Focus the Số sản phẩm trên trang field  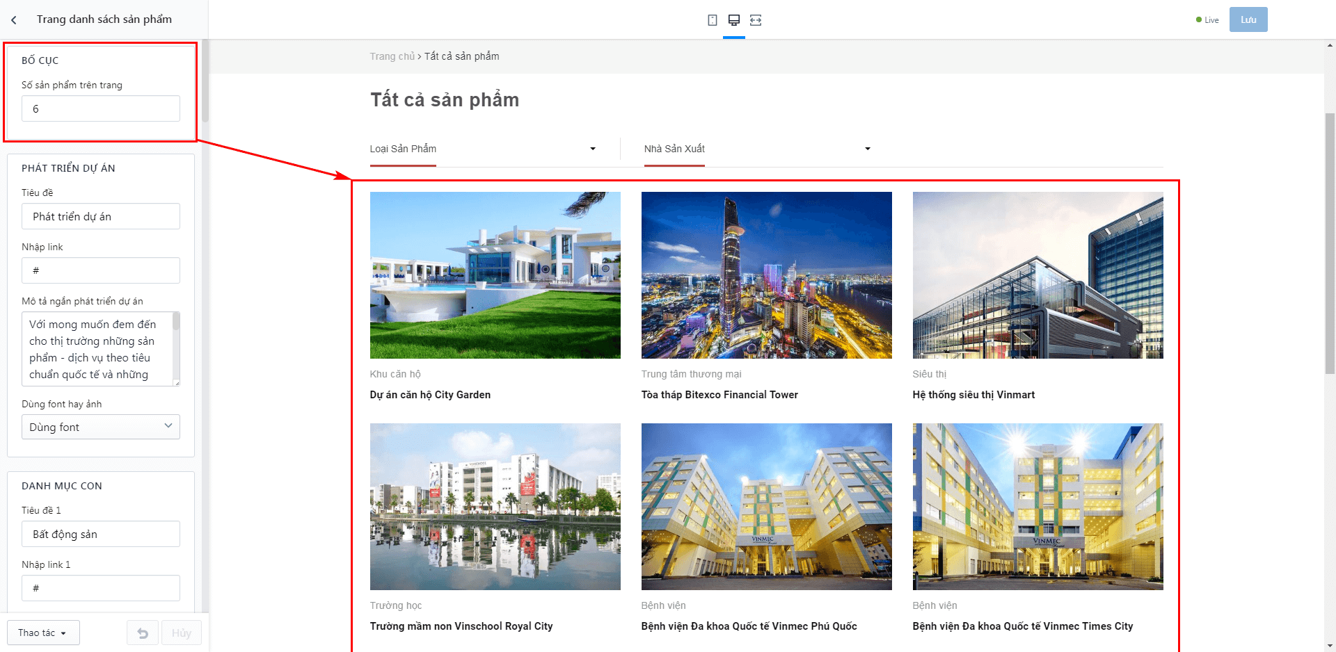tap(101, 108)
